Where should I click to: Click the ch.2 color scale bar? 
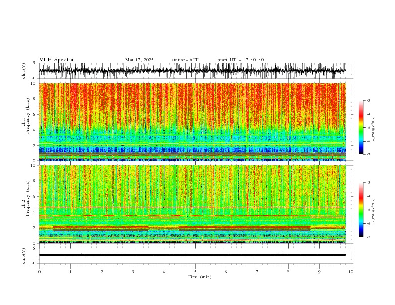click(x=361, y=210)
